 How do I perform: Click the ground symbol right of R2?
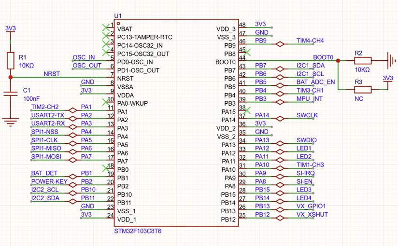coord(391,61)
